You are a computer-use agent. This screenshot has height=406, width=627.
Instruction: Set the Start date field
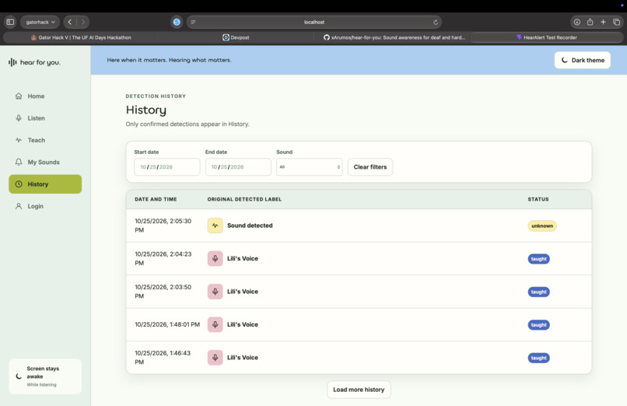[166, 167]
